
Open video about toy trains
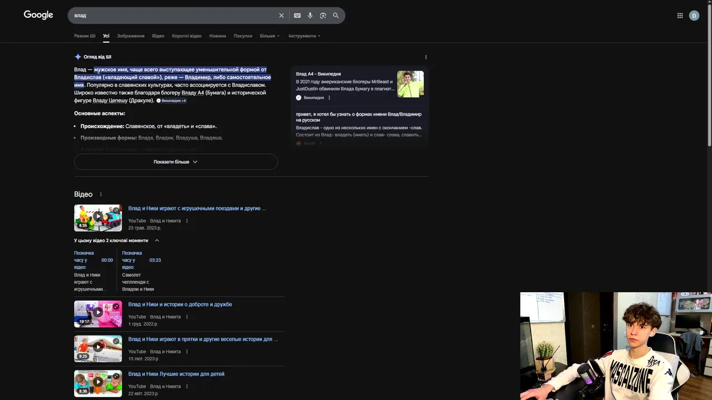197,208
